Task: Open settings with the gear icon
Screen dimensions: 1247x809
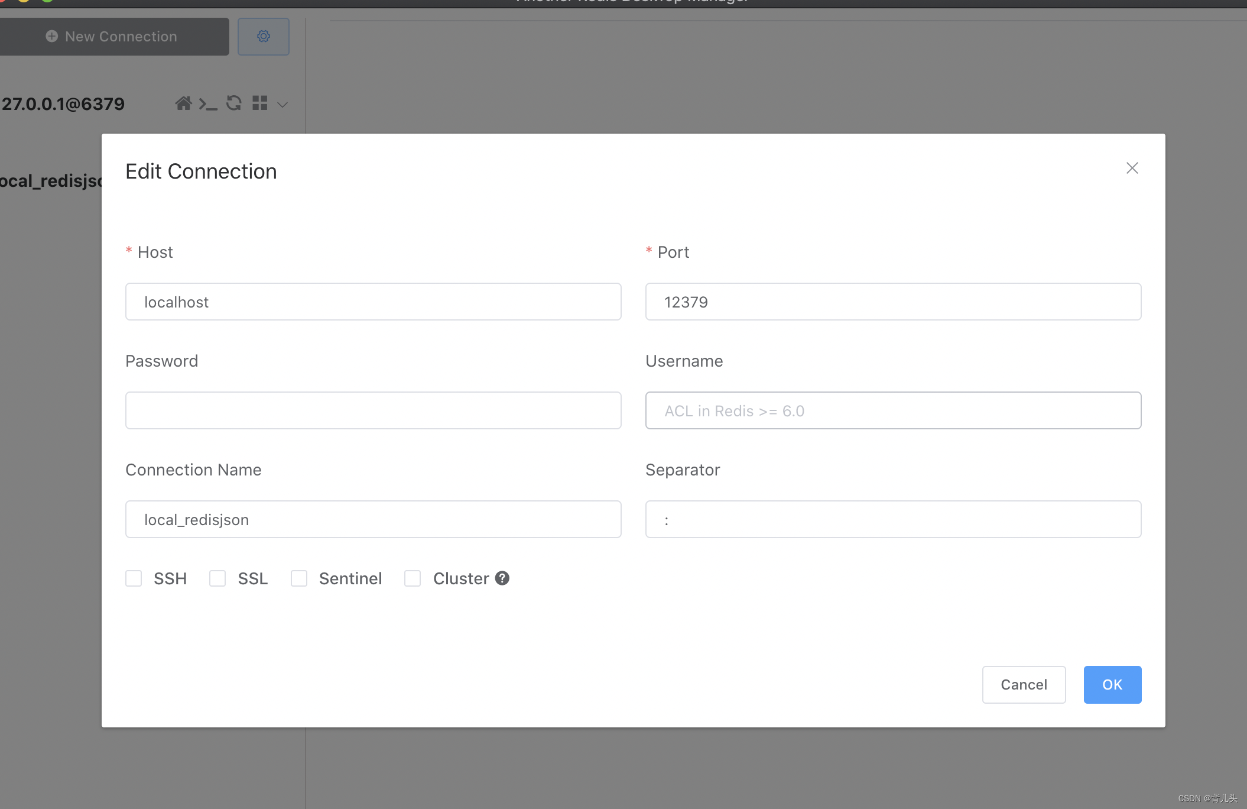Action: pyautogui.click(x=263, y=37)
